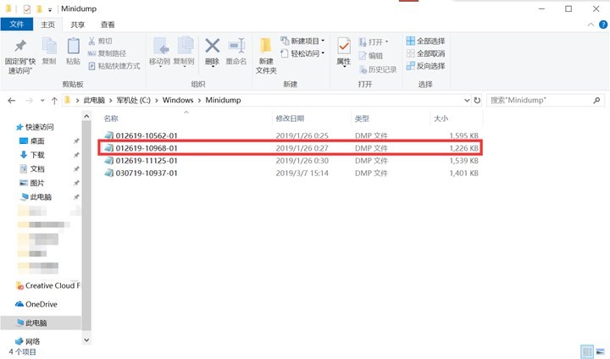Click the 固定到"快速访问" pin icon
Screen dimensions: 610x359
[x=19, y=47]
